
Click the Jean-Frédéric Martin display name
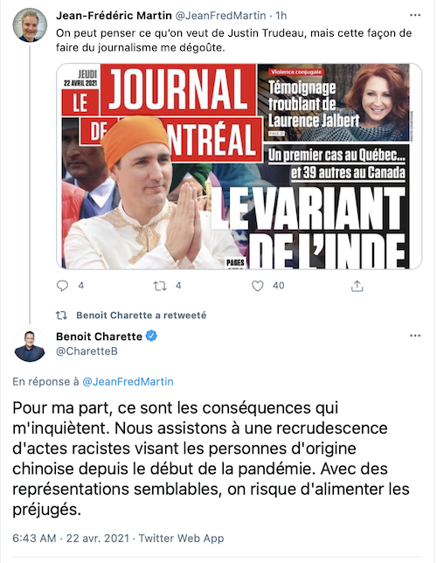coord(114,16)
